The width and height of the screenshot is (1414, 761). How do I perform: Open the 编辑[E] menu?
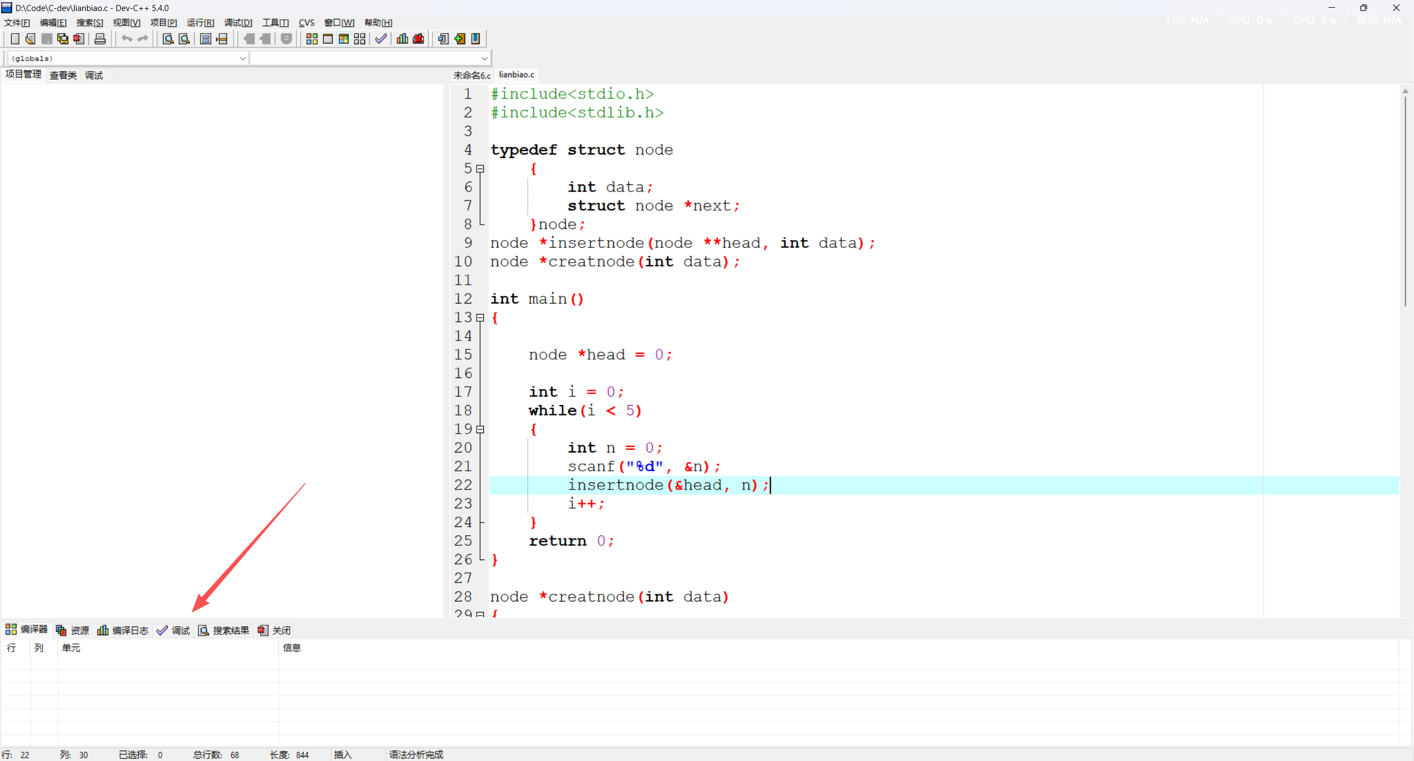tap(53, 23)
